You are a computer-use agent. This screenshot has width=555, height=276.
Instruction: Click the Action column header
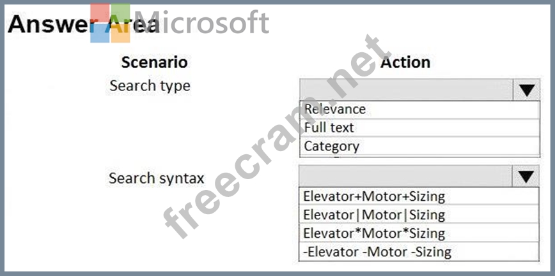[405, 62]
